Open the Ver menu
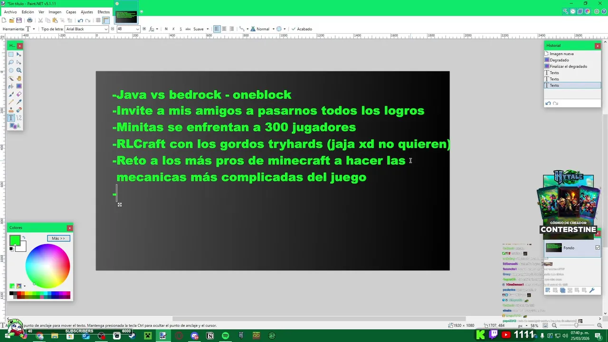This screenshot has height=342, width=608. 41,12
